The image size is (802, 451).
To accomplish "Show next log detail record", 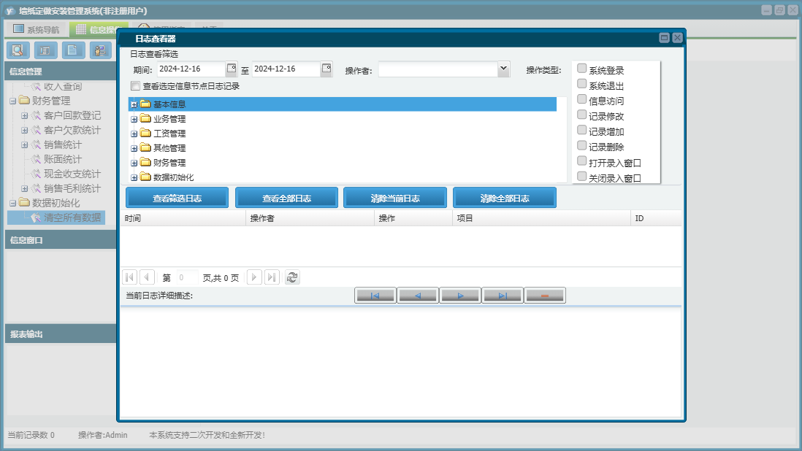I will click(460, 296).
